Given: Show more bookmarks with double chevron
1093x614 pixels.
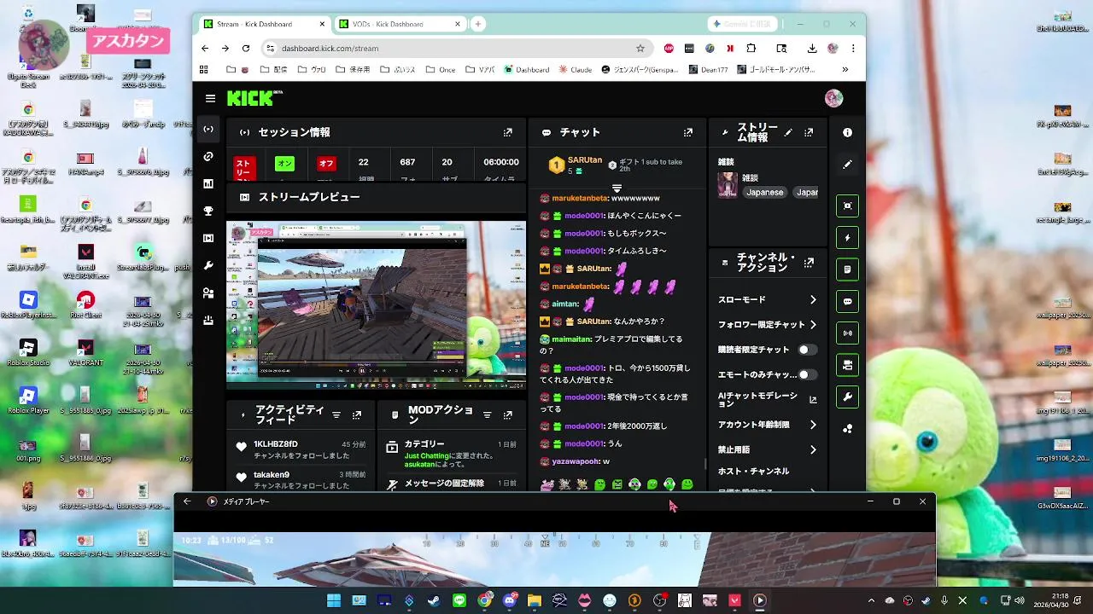Looking at the screenshot, I should (x=845, y=70).
